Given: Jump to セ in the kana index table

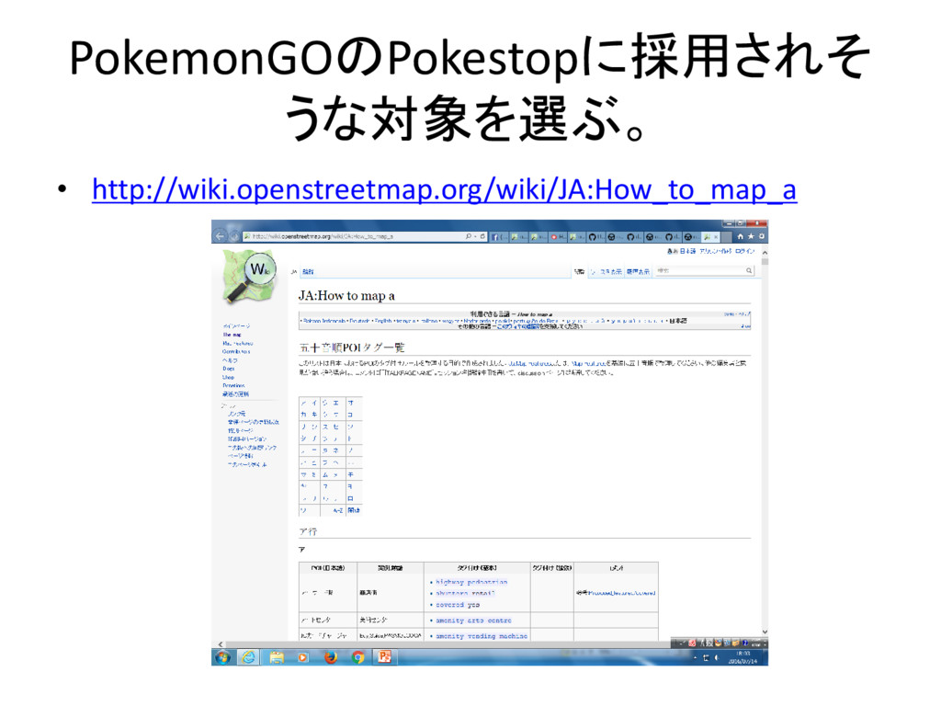Looking at the screenshot, I should (336, 427).
